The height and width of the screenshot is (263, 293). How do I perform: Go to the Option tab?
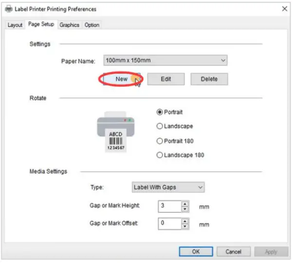click(x=92, y=25)
